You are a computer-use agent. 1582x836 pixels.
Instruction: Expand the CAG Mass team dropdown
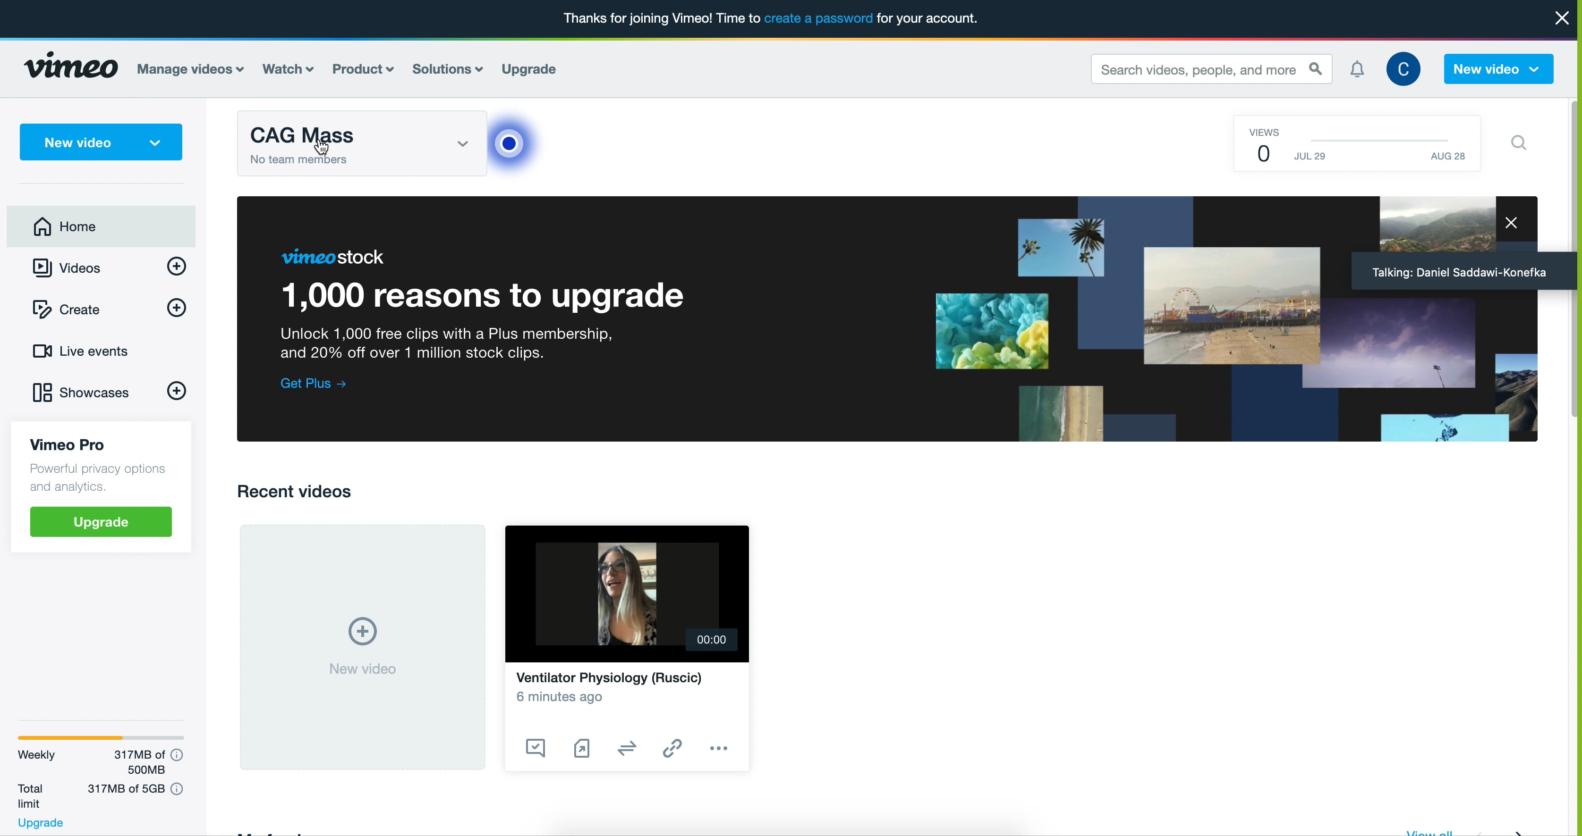[461, 143]
